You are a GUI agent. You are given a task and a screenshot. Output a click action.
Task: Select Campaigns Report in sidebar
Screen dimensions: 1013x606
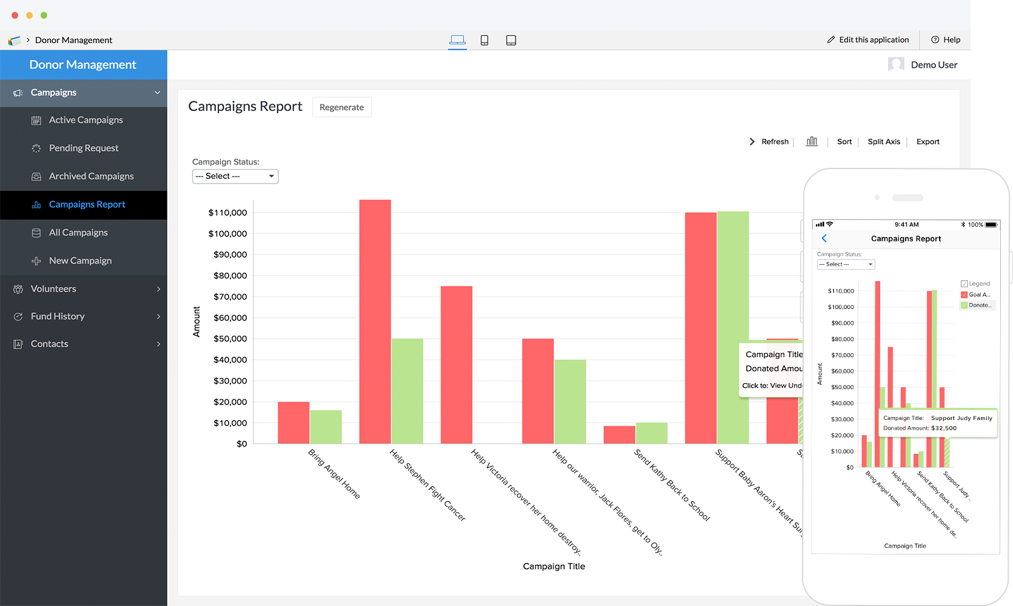(x=84, y=205)
